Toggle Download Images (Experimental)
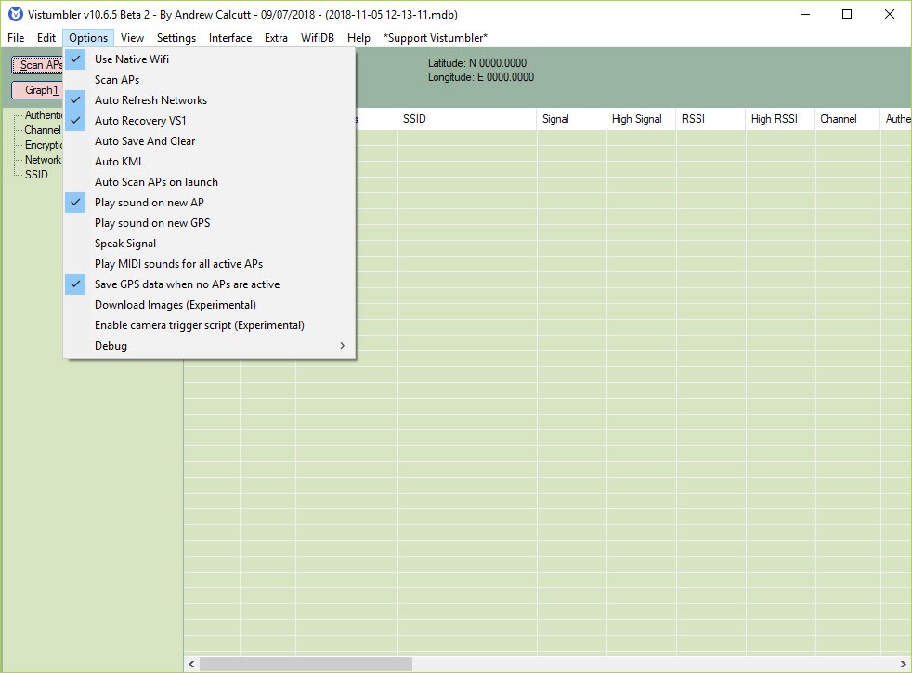The image size is (912, 673). pyautogui.click(x=209, y=305)
